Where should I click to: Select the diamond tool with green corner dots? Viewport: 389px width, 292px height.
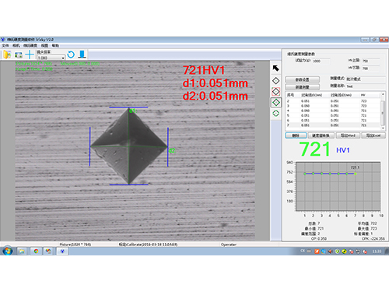coord(275,102)
